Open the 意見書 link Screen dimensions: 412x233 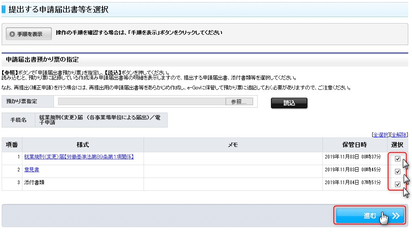click(32, 170)
